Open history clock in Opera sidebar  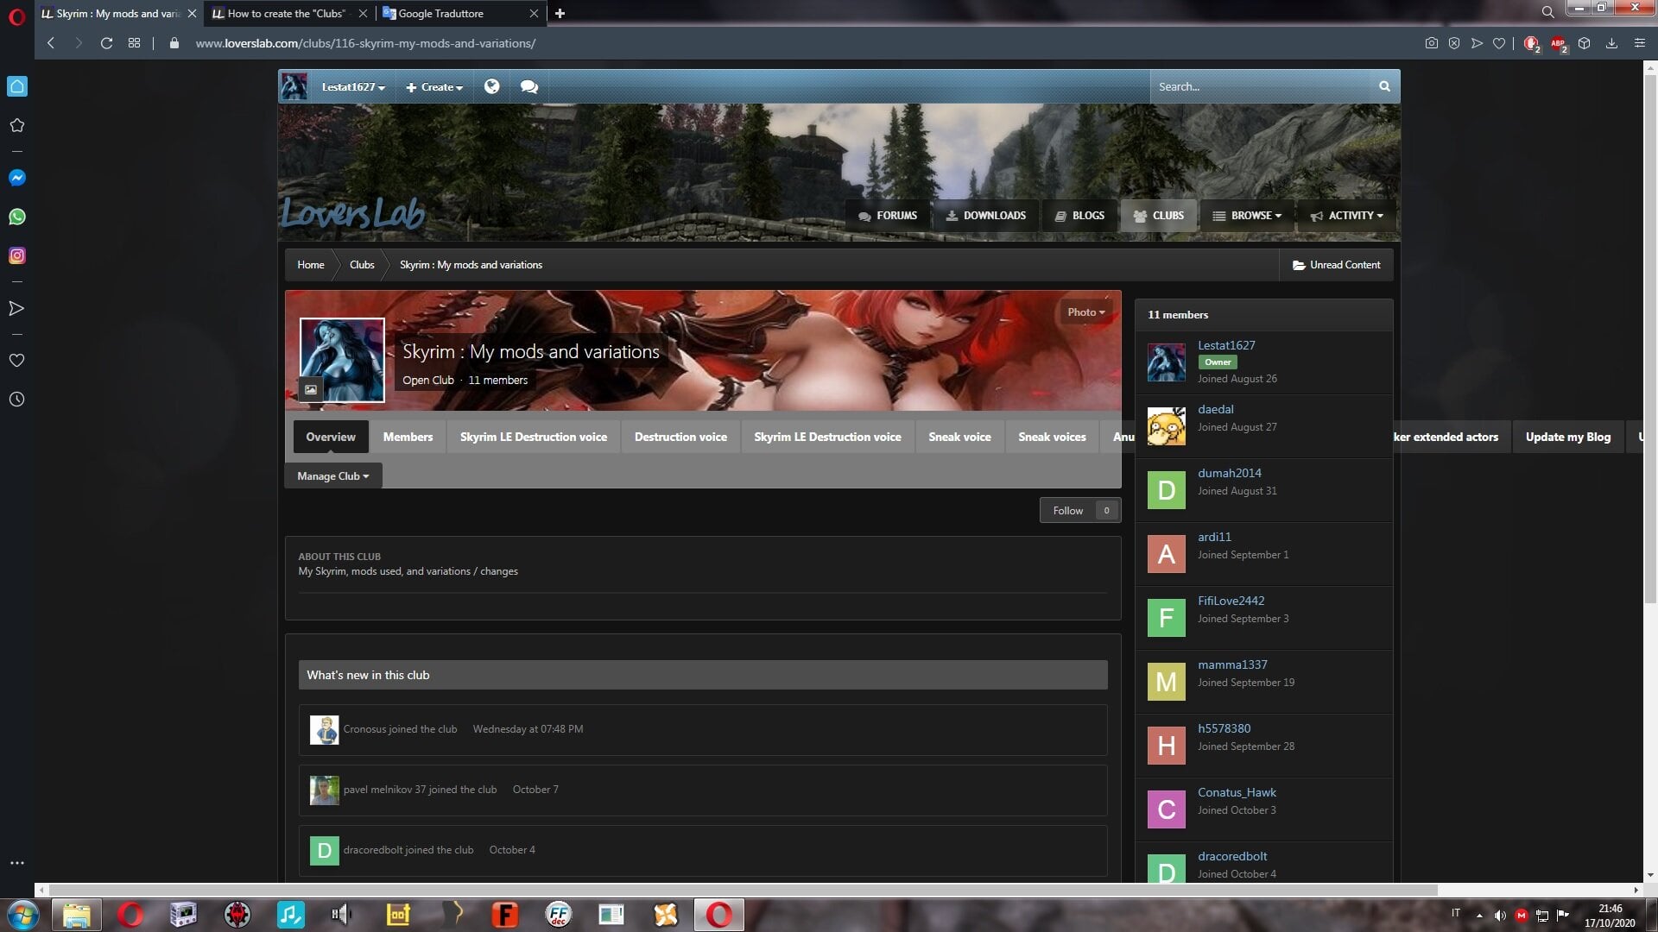(x=17, y=400)
